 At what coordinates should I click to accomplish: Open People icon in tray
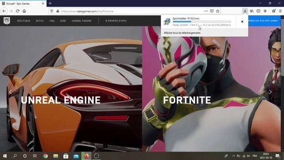click(226, 156)
